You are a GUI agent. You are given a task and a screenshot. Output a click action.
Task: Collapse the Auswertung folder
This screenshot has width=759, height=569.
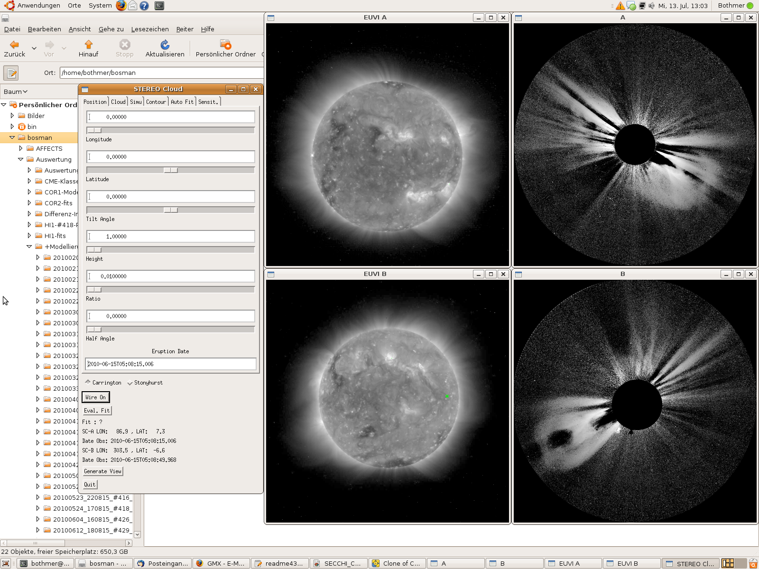21,159
